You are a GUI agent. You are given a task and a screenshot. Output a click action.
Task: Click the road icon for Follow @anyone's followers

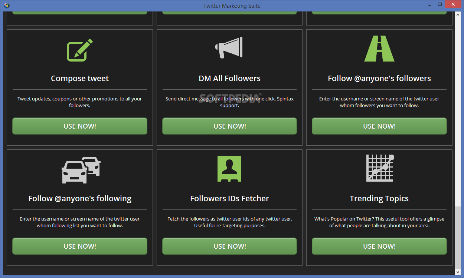point(379,49)
